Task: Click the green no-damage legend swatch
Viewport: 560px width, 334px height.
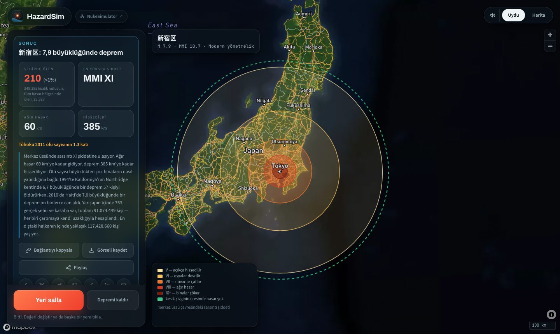Action: point(160,299)
